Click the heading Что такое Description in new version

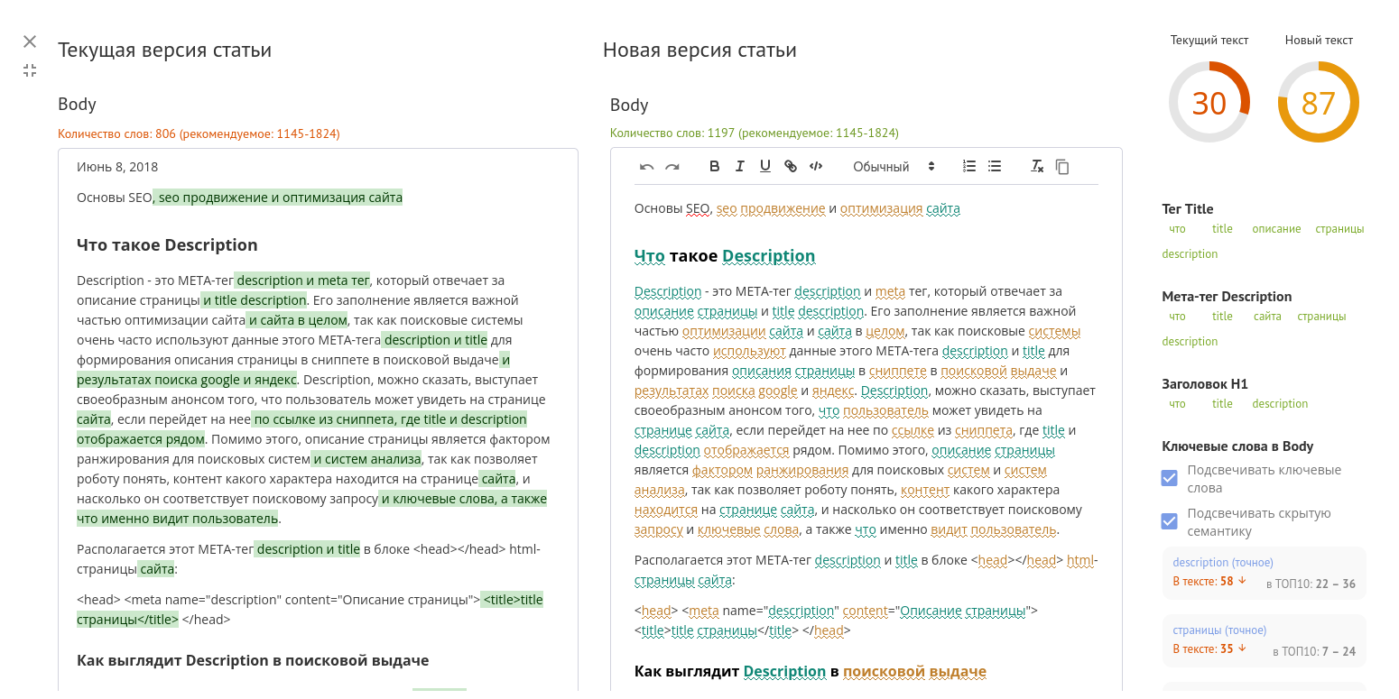(x=725, y=256)
